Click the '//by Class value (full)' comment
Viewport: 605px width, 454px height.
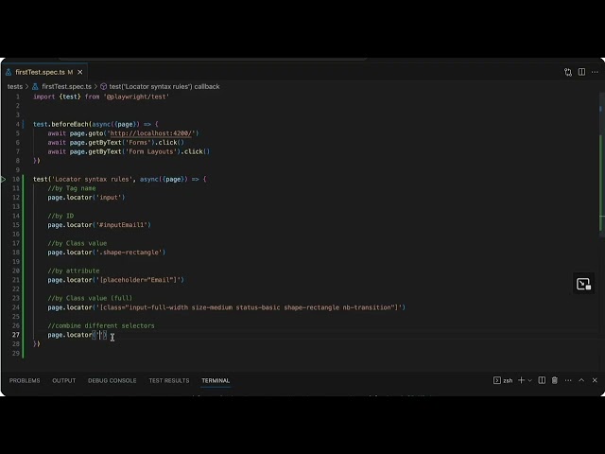tap(90, 299)
